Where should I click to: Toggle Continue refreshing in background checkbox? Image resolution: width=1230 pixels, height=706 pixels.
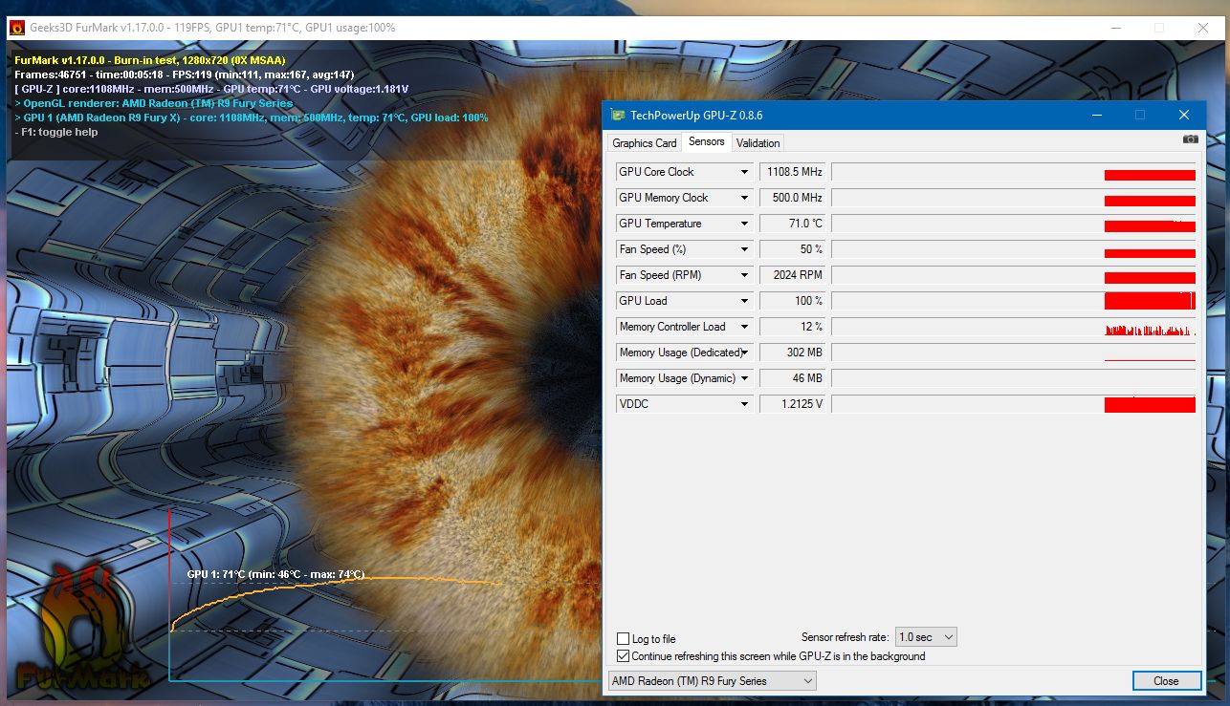tap(624, 656)
